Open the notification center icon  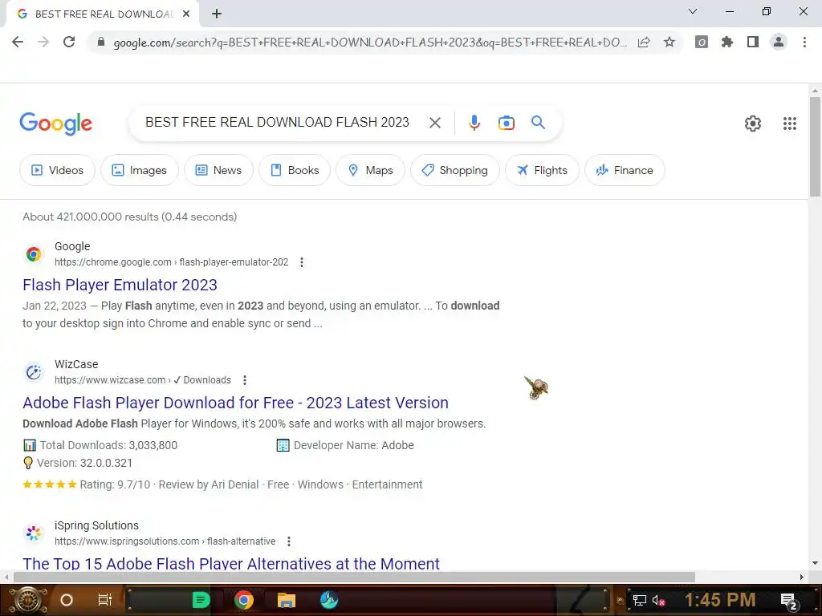(788, 601)
